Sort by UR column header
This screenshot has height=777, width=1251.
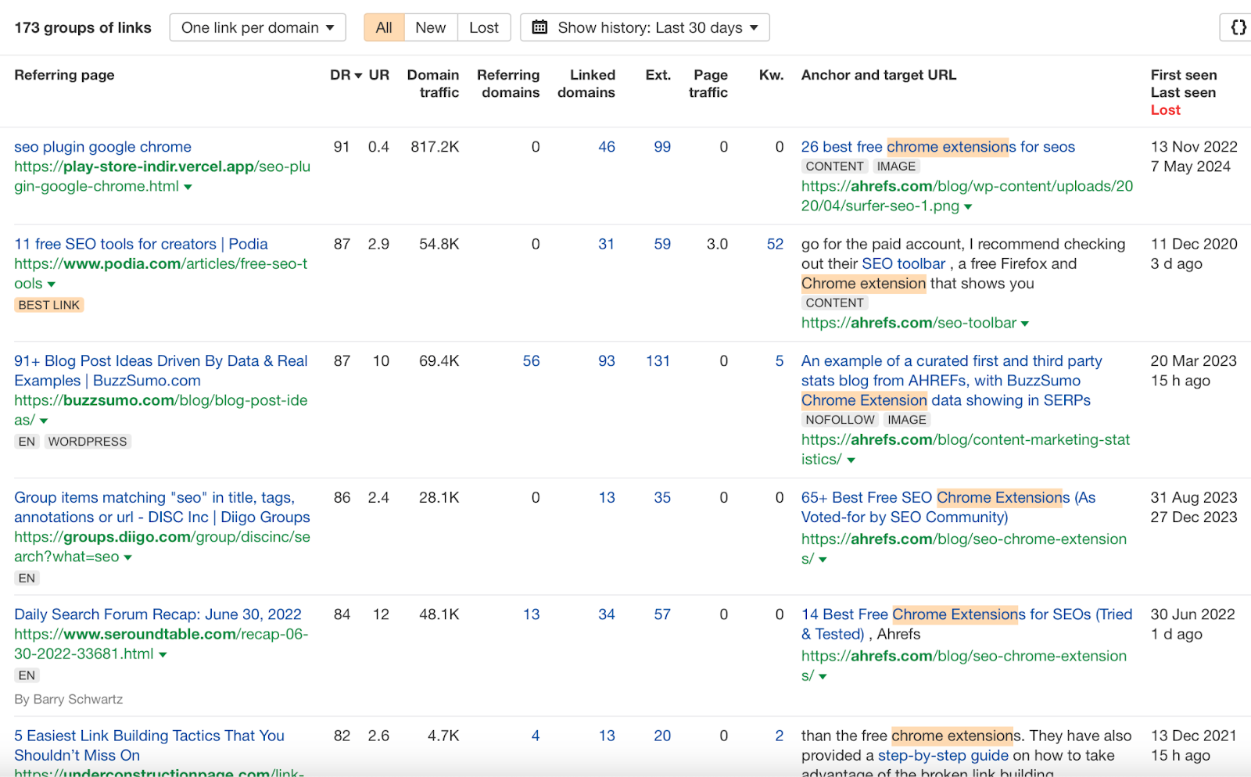379,75
